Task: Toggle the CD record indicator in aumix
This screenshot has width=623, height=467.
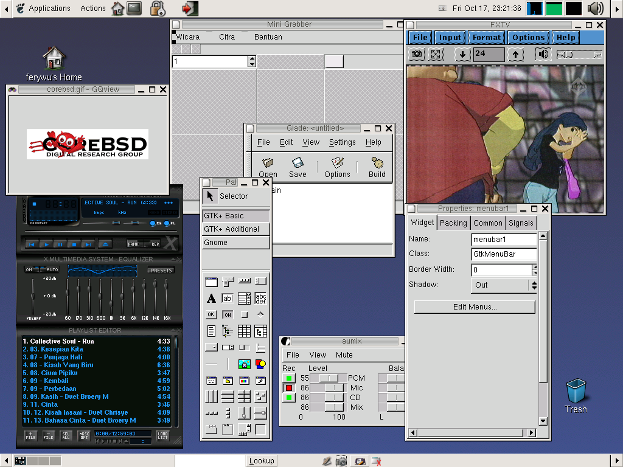Action: click(289, 398)
